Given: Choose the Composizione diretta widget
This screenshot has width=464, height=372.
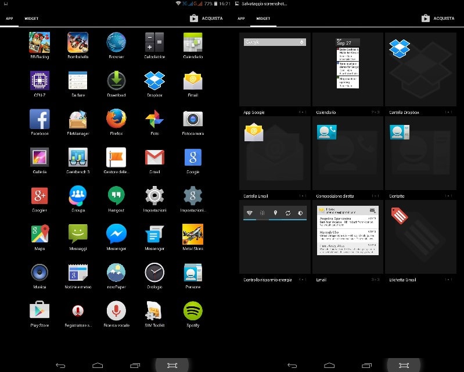Looking at the screenshot, I should point(348,153).
